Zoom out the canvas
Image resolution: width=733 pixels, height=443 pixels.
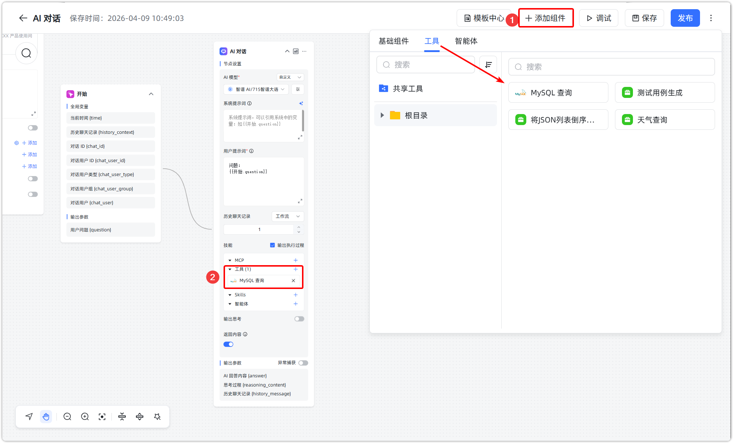point(67,417)
